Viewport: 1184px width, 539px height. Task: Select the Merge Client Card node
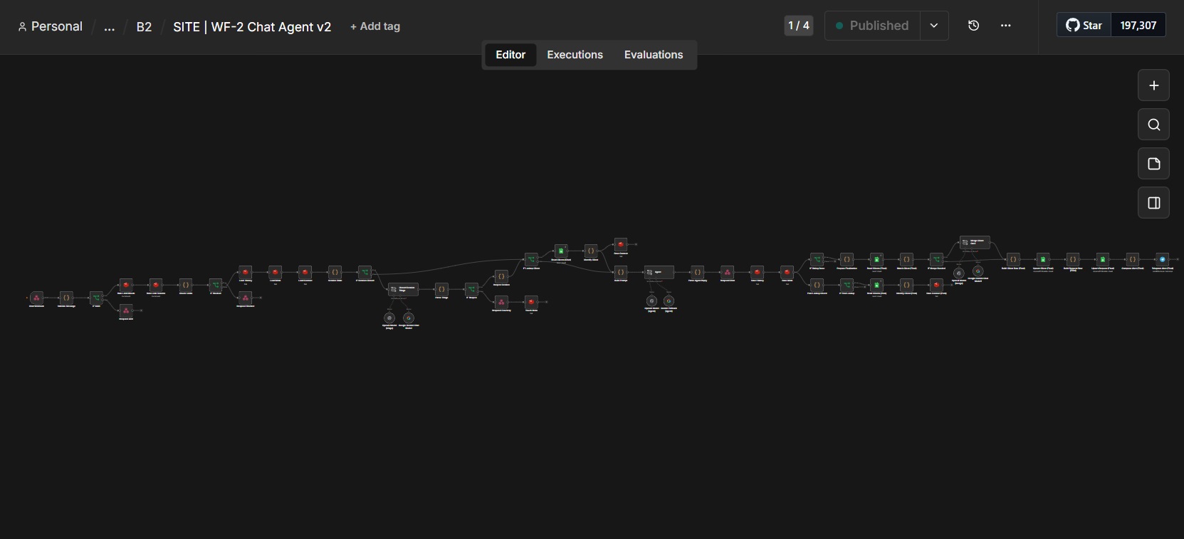point(975,242)
